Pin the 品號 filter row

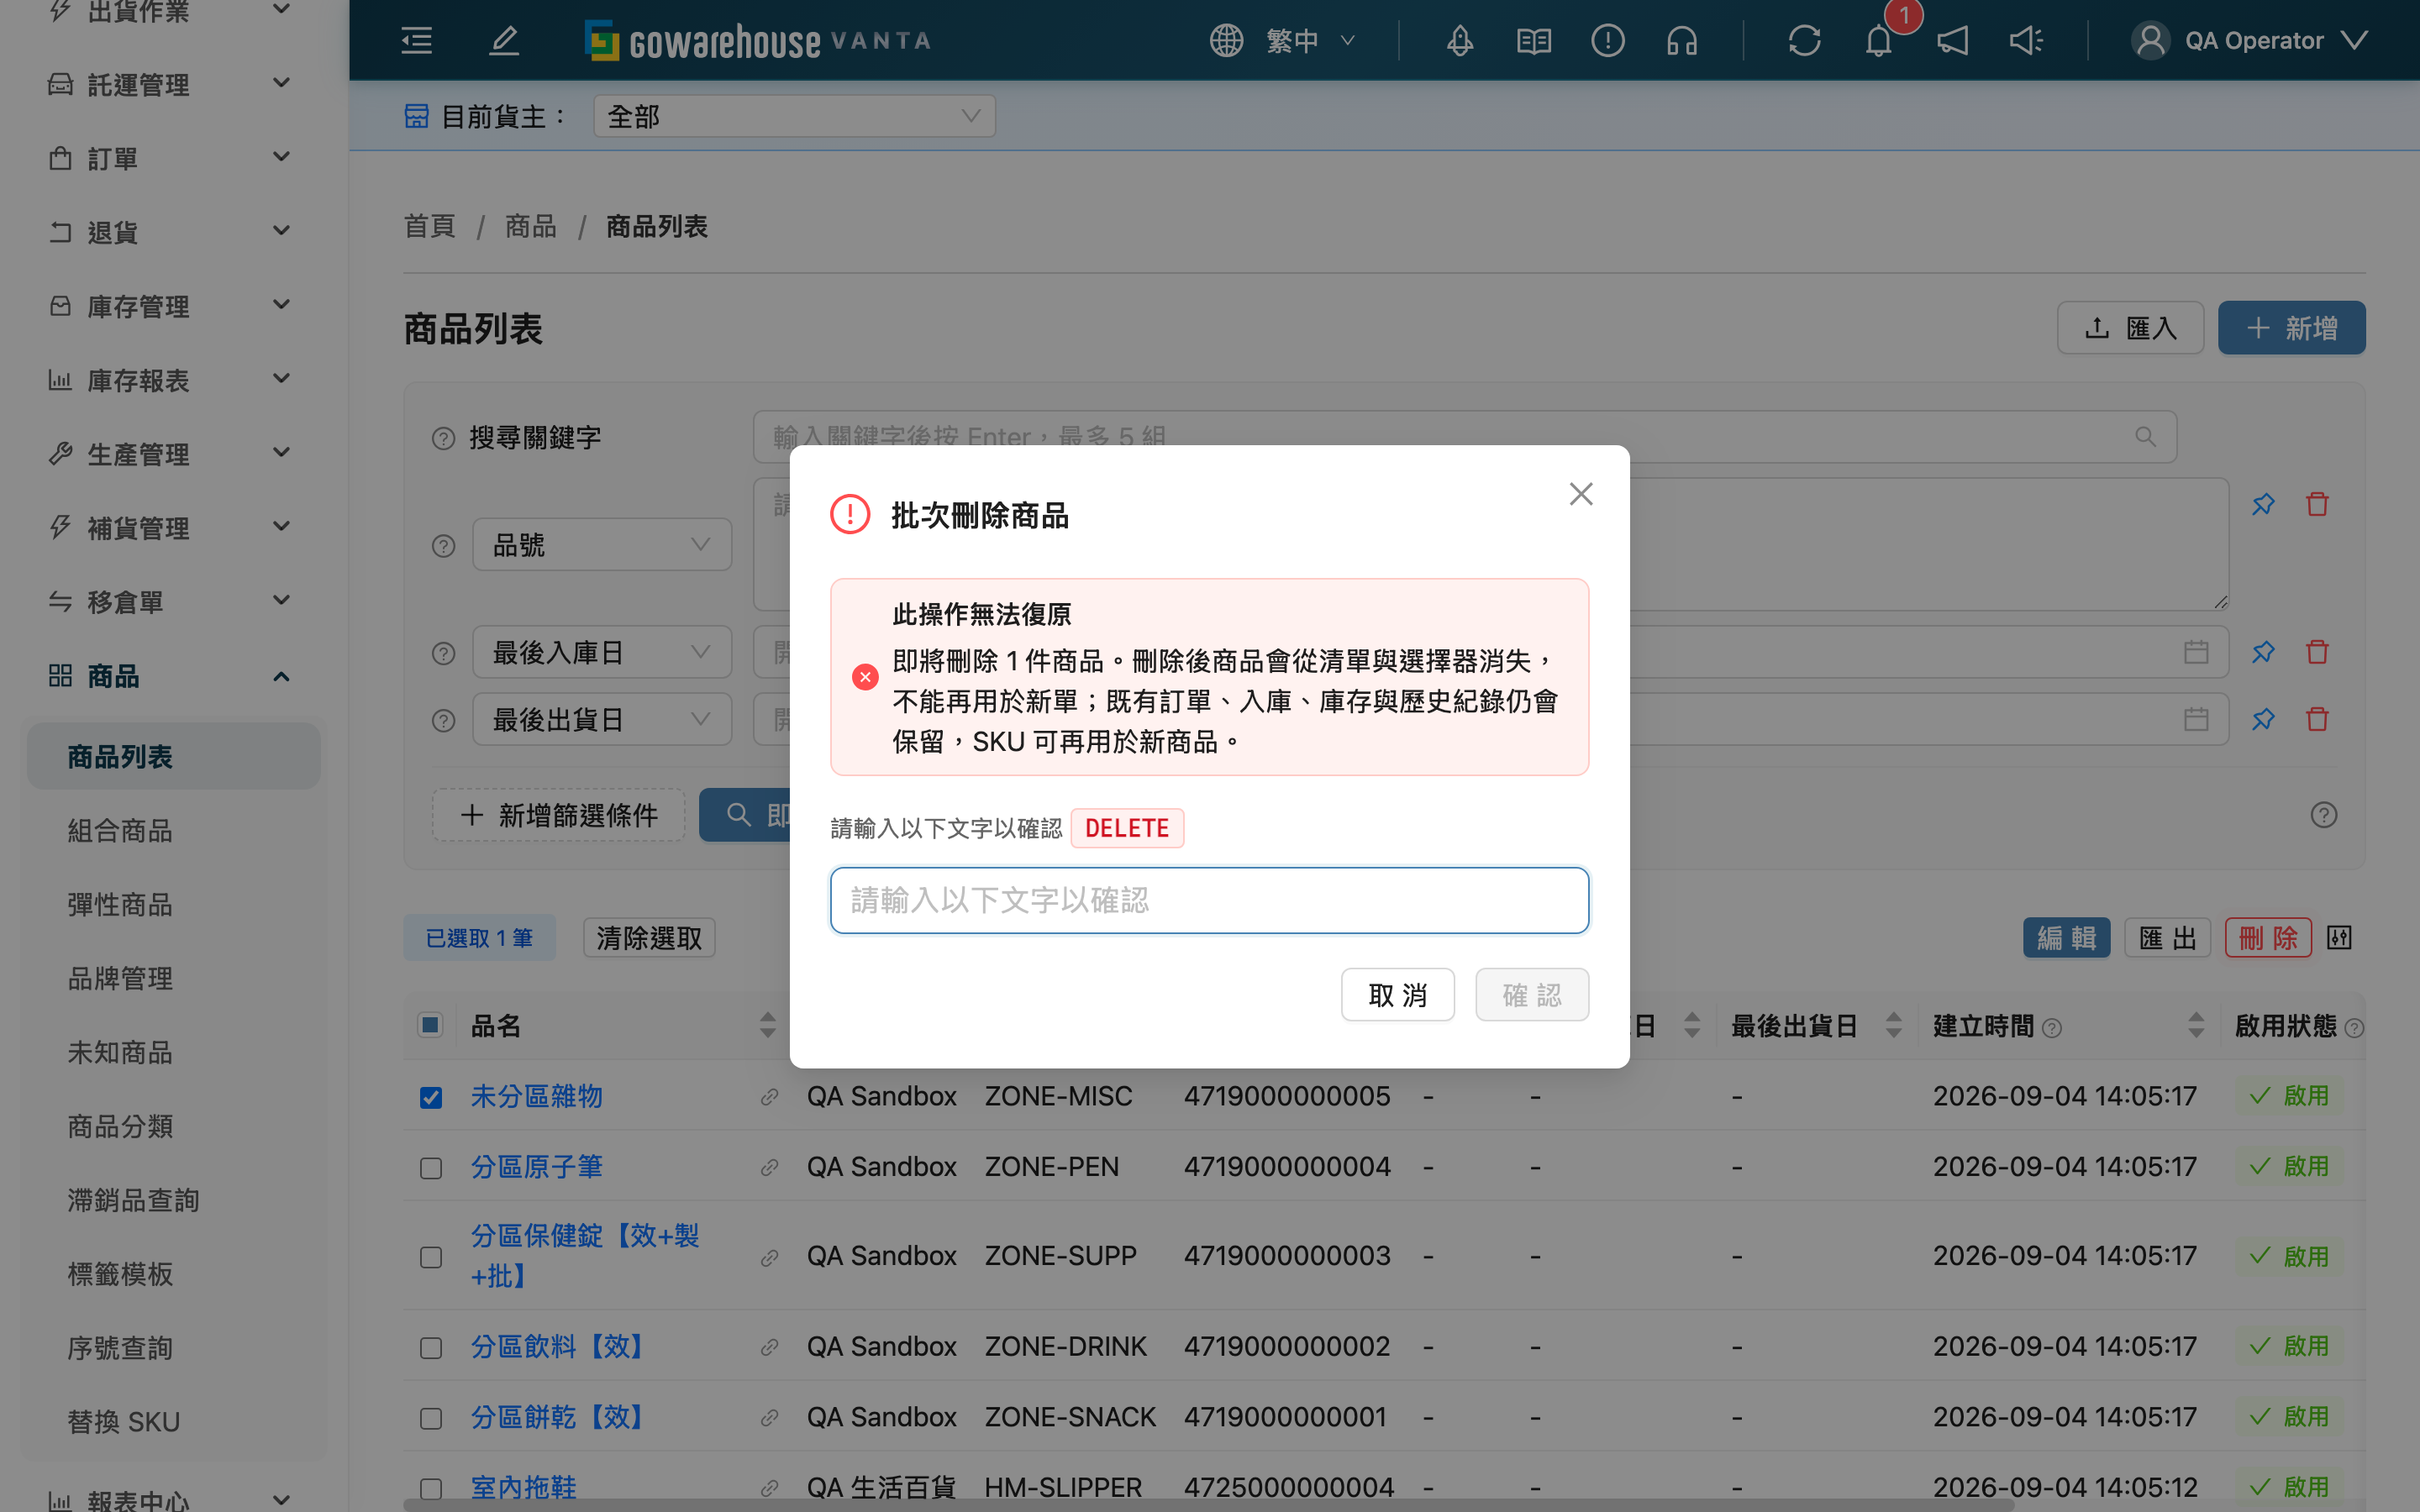point(2263,504)
